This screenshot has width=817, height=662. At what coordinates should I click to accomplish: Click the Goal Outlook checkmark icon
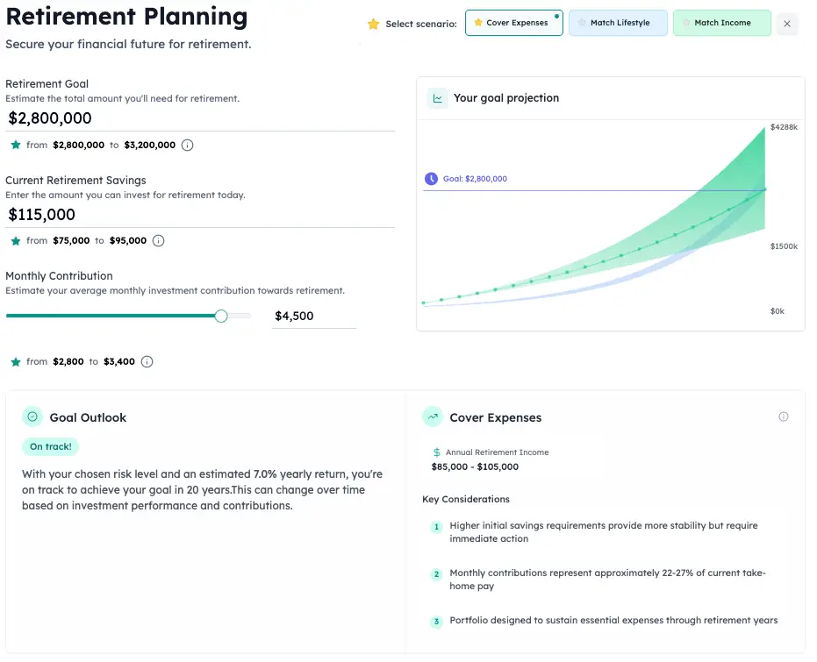pyautogui.click(x=32, y=417)
